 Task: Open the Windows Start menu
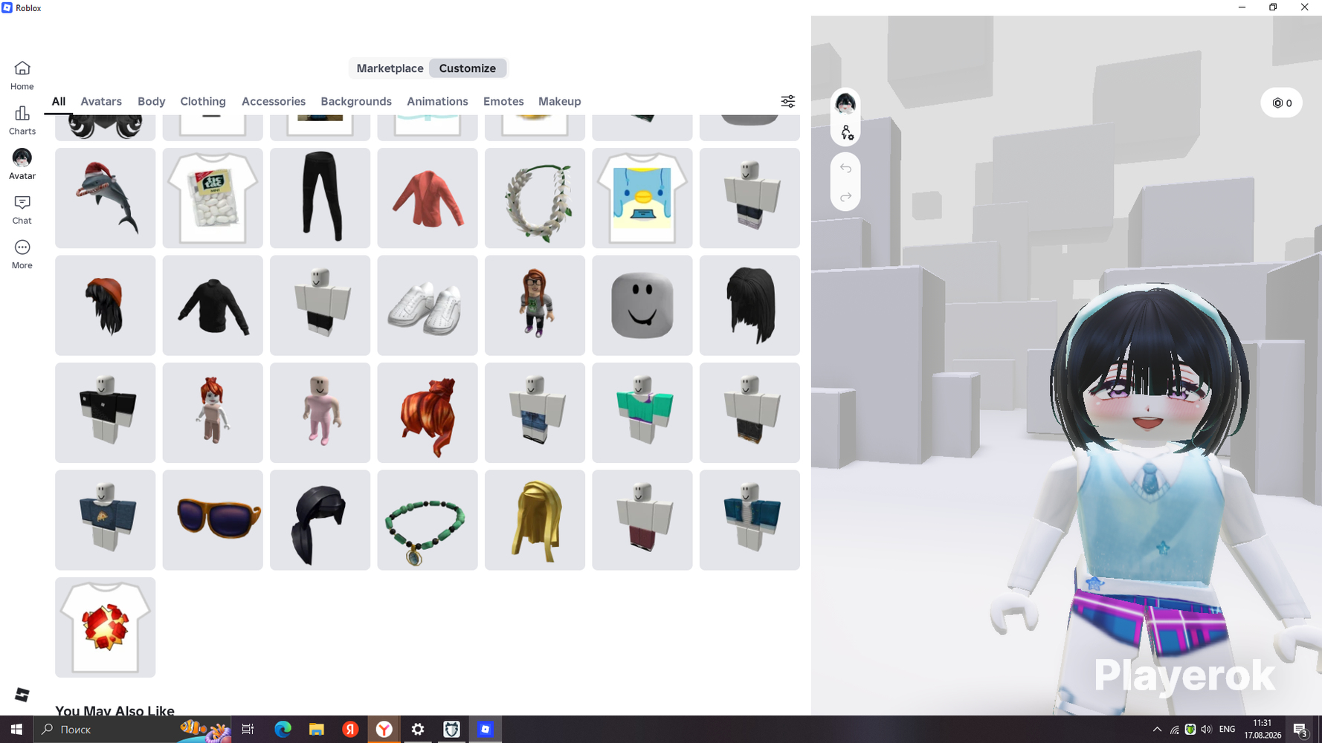click(16, 730)
